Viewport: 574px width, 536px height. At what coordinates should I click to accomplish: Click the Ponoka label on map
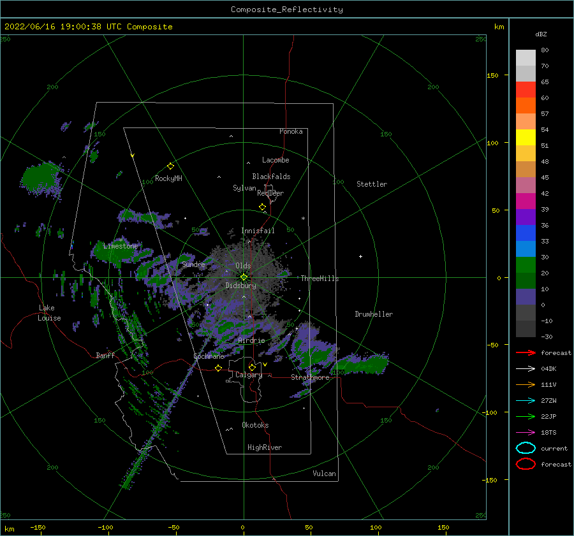[x=291, y=131]
